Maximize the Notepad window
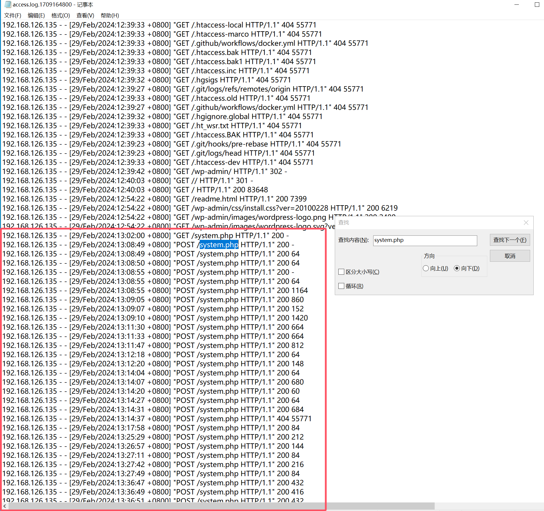Screen dimensions: 544x511 pyautogui.click(x=537, y=4)
